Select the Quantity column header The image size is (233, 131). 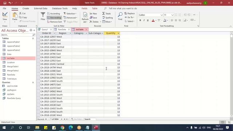tap(111, 33)
